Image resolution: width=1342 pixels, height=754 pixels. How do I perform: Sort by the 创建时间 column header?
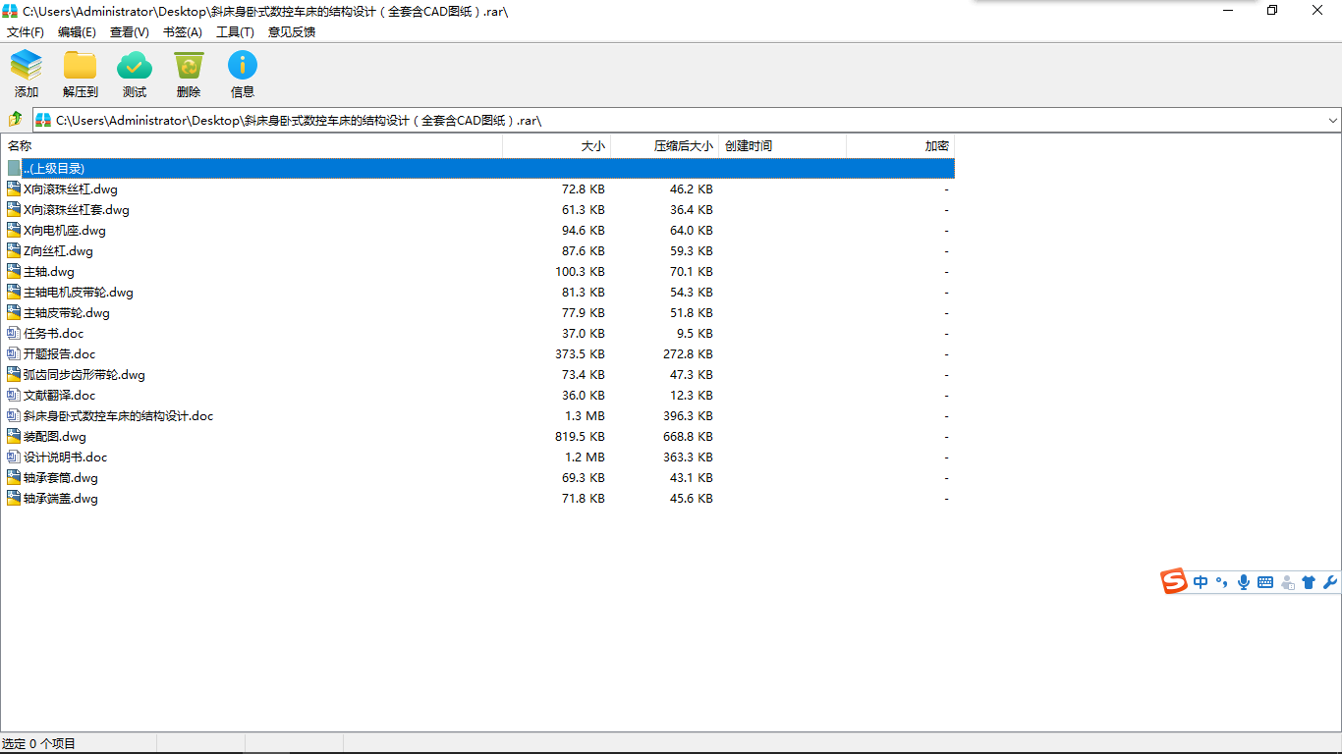point(783,146)
